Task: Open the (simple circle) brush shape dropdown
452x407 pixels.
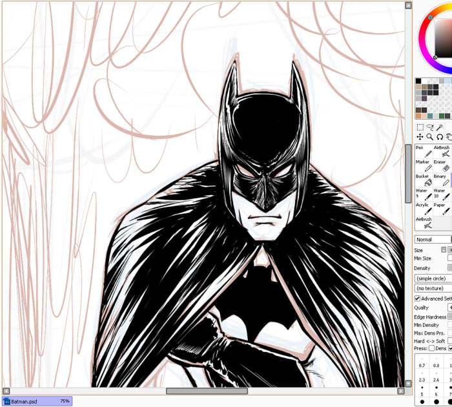Action: point(433,278)
